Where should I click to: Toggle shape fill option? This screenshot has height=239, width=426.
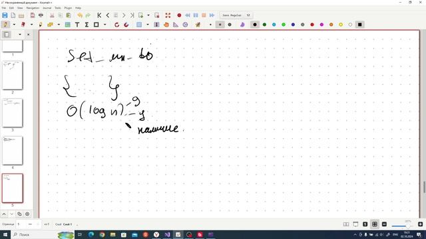242,25
